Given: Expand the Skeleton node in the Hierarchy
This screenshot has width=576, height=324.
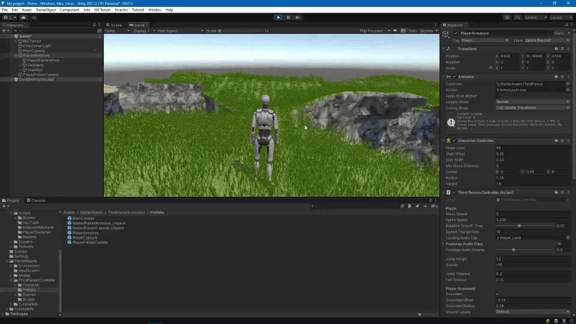Looking at the screenshot, I should (x=20, y=70).
